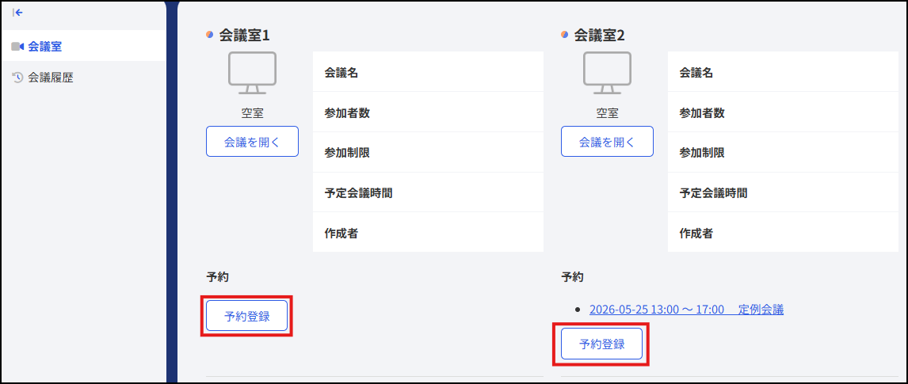Image resolution: width=908 pixels, height=384 pixels.
Task: Click the 会議名 row in 会議室1
Action: (x=428, y=72)
